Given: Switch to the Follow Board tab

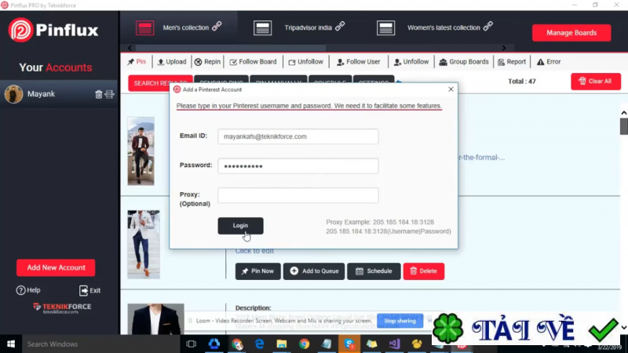Looking at the screenshot, I should (x=253, y=62).
